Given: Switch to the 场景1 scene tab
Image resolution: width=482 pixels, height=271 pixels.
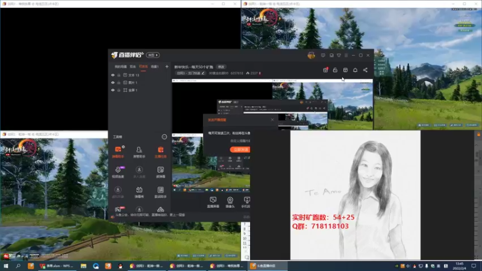Looking at the screenshot, I should click(155, 66).
